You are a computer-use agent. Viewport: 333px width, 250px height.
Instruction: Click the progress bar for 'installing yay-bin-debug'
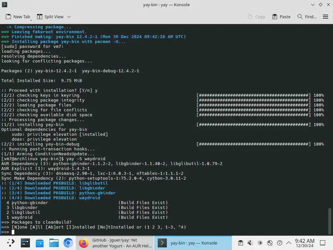click(254, 144)
